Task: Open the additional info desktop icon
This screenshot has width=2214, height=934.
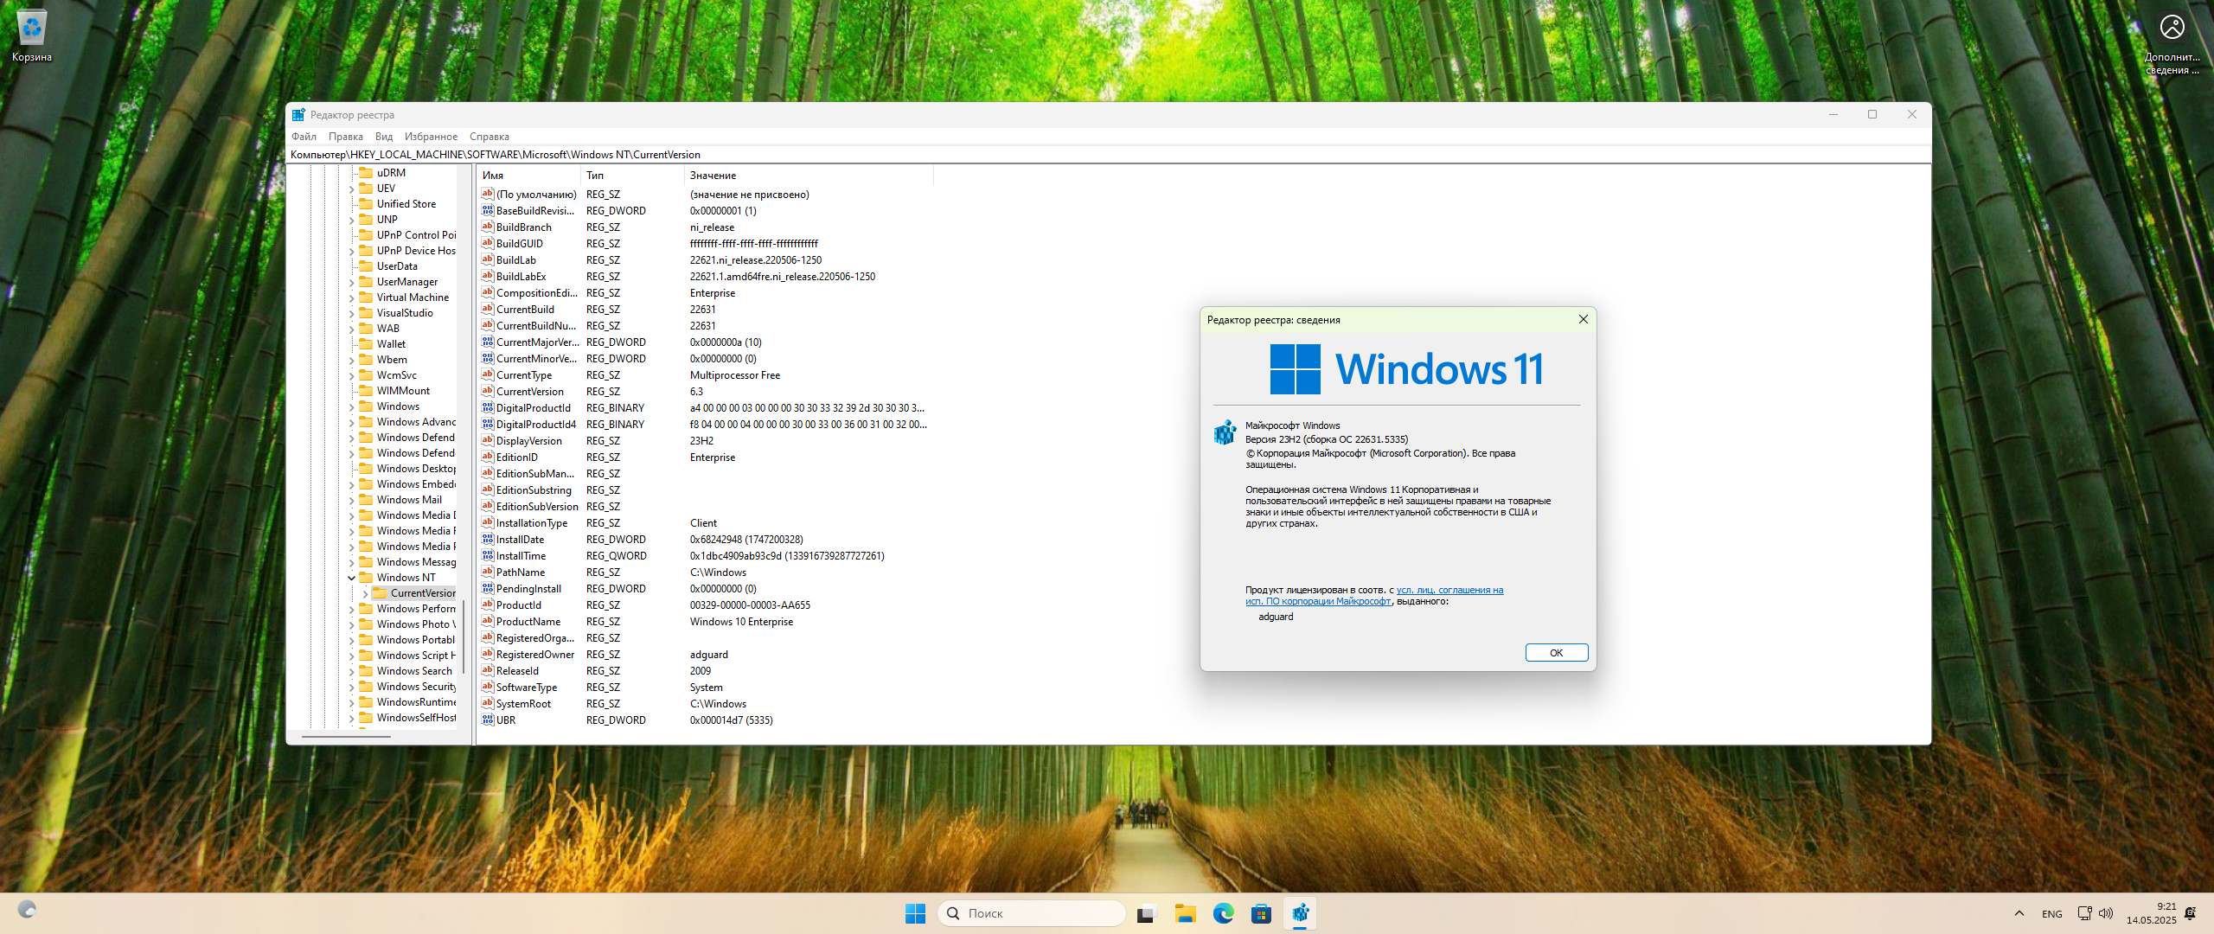Action: (2172, 43)
